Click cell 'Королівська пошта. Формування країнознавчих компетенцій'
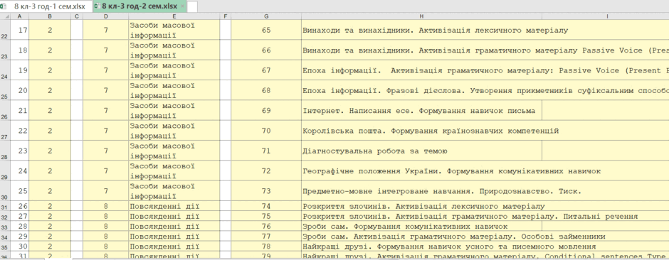The height and width of the screenshot is (260, 669). coord(421,130)
